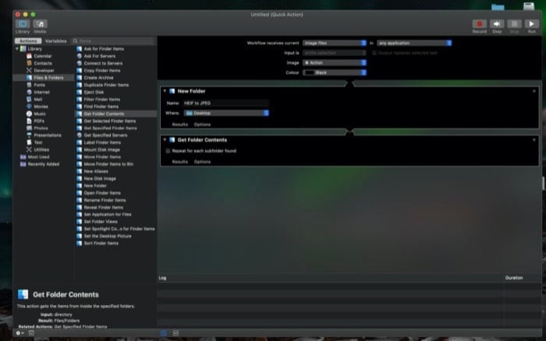Open the Most Used smart folder
The width and height of the screenshot is (546, 341).
coord(35,157)
